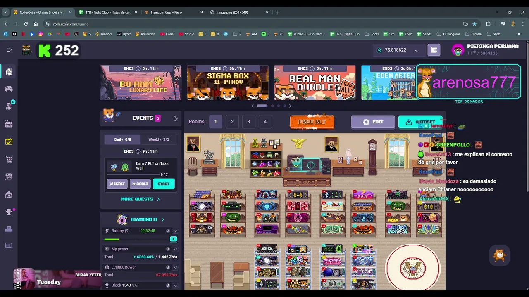Open a new browser tab
This screenshot has height=297, width=529.
[277, 12]
